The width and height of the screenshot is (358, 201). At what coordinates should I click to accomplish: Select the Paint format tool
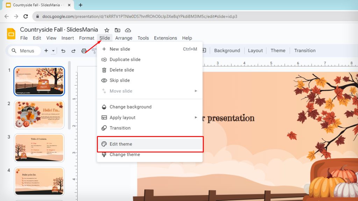click(x=95, y=51)
